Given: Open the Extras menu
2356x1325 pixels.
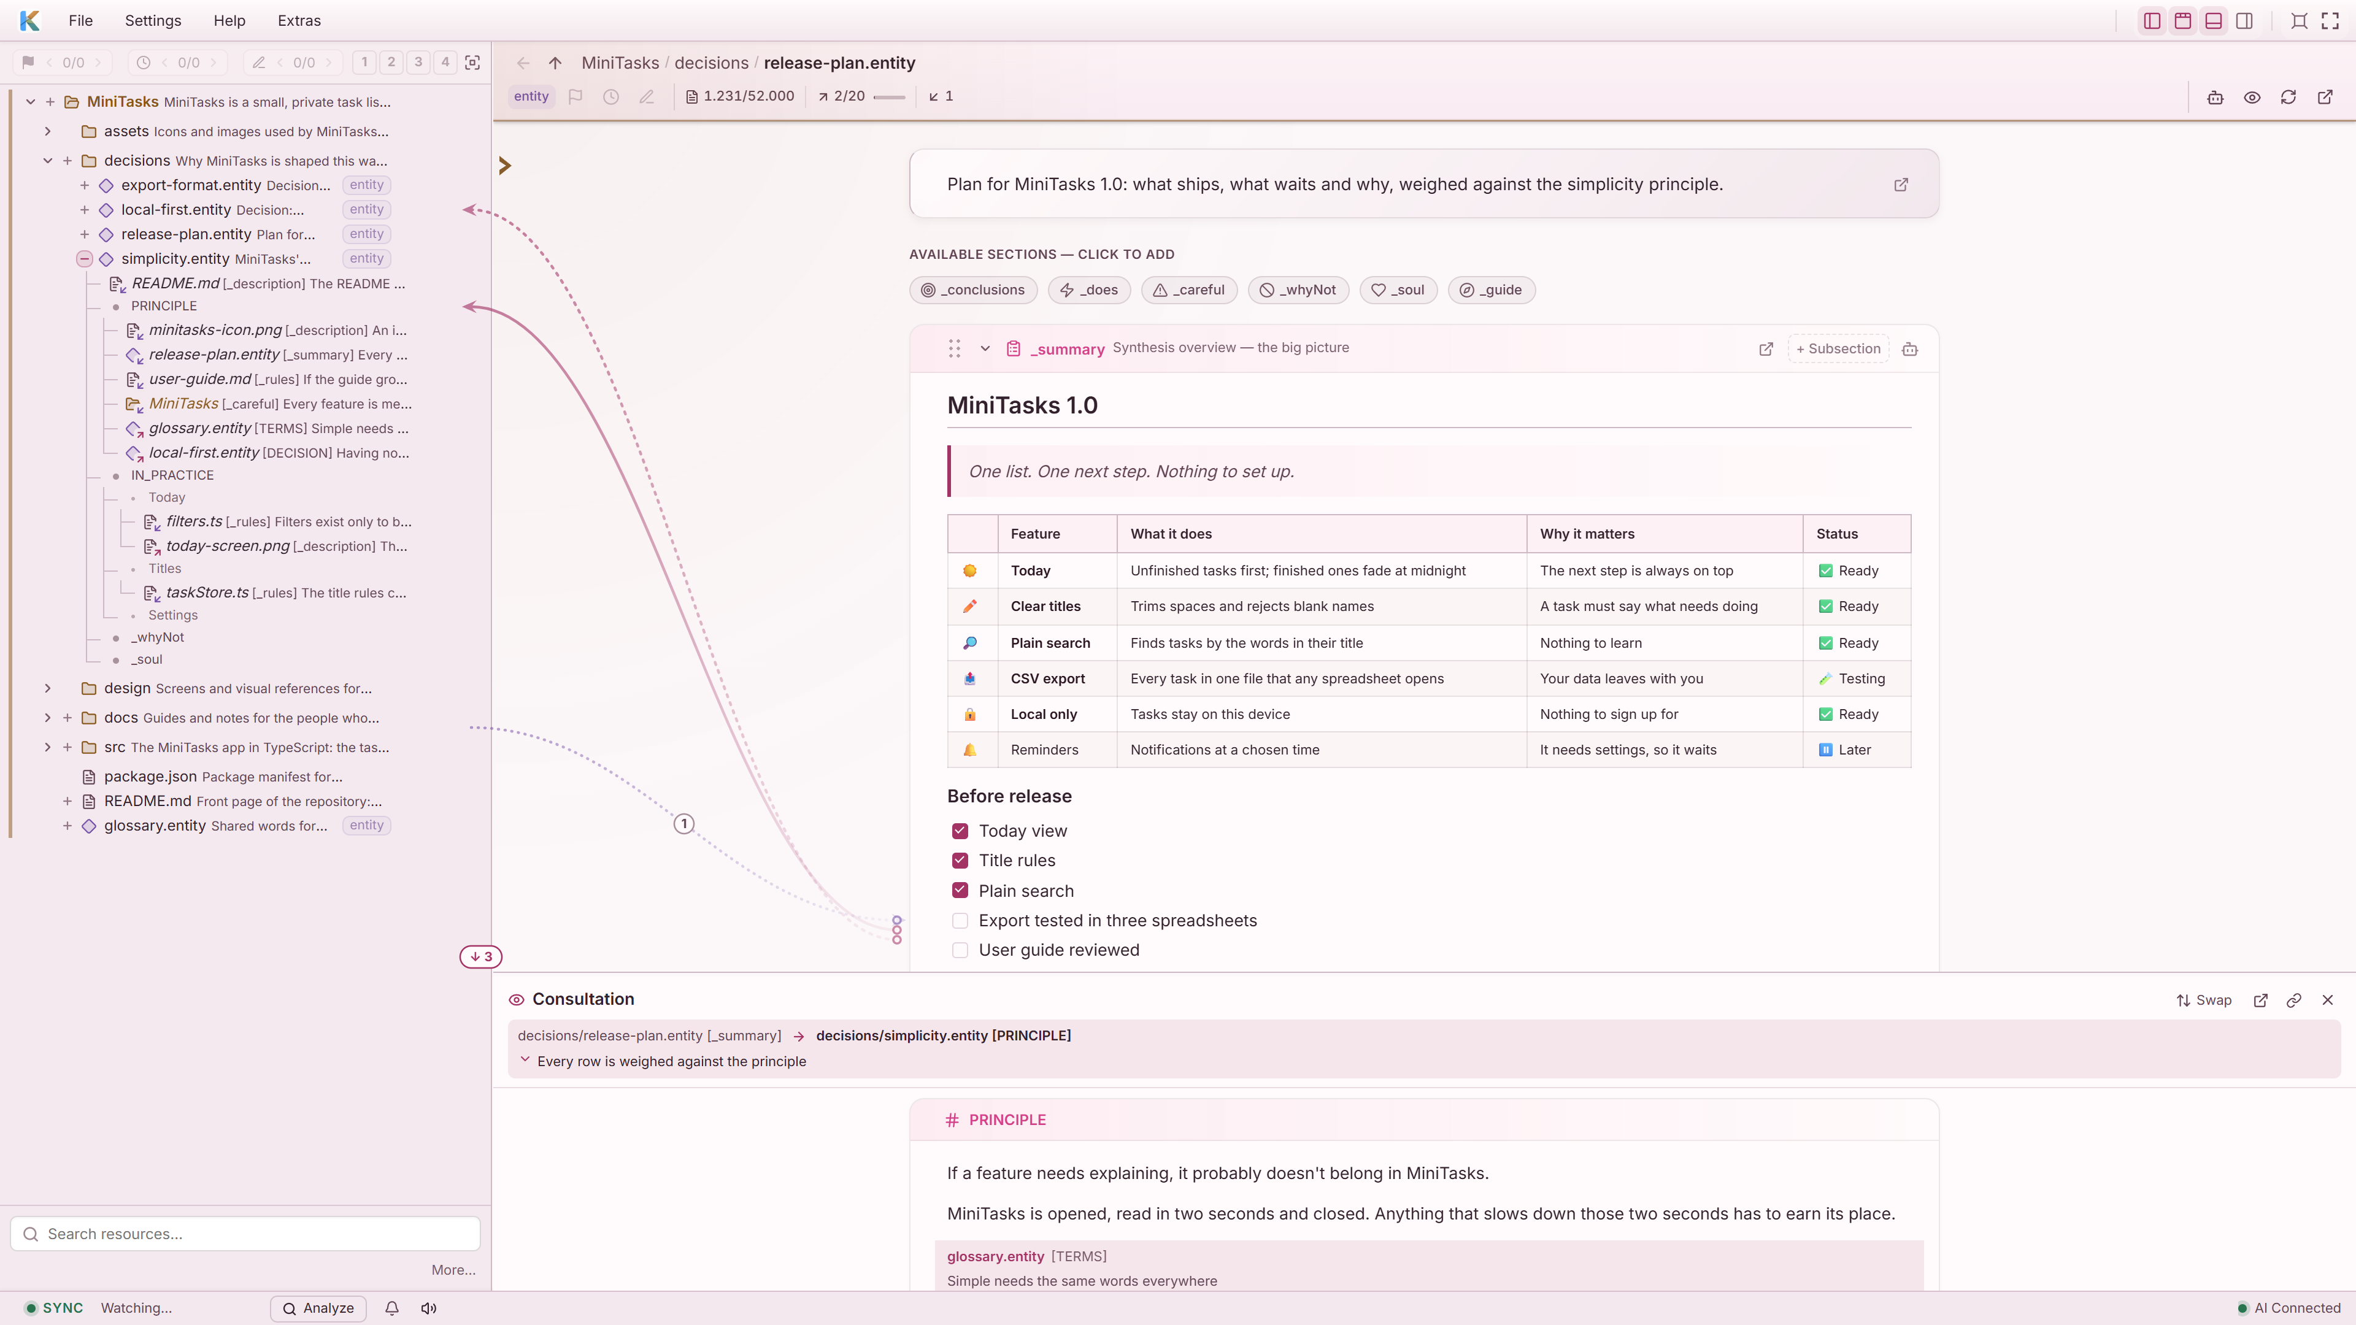Looking at the screenshot, I should [299, 20].
